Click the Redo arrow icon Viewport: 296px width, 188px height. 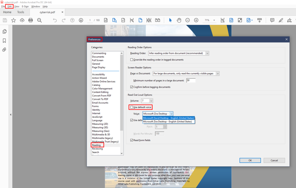pyautogui.click(x=64, y=20)
